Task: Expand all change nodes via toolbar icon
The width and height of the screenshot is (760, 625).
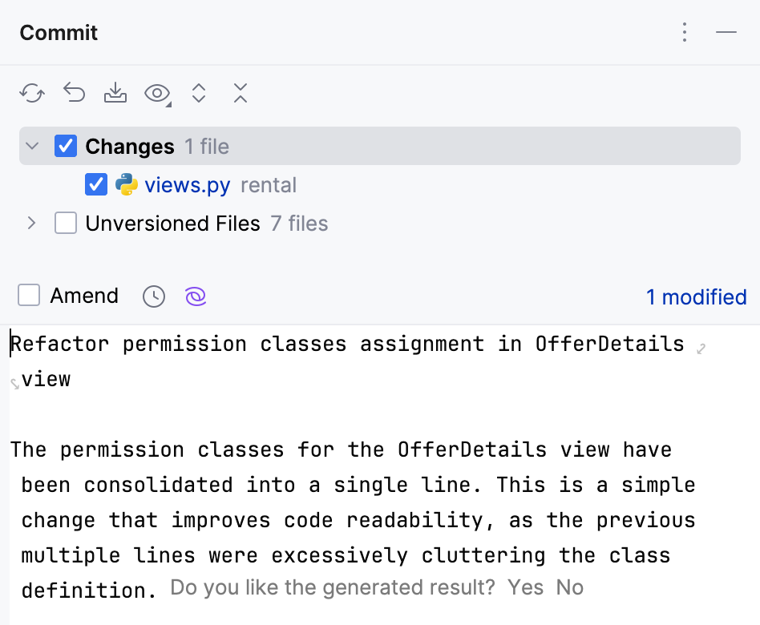Action: pyautogui.click(x=199, y=93)
